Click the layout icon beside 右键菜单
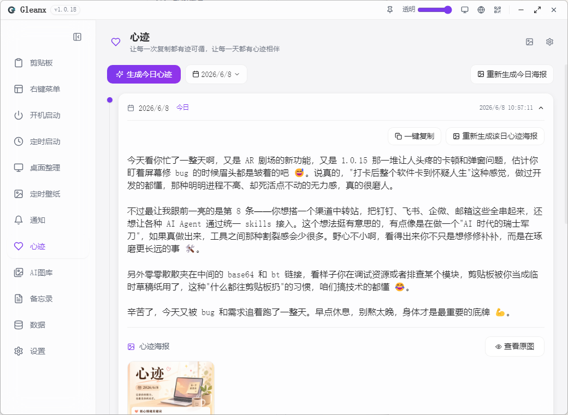 (19, 89)
